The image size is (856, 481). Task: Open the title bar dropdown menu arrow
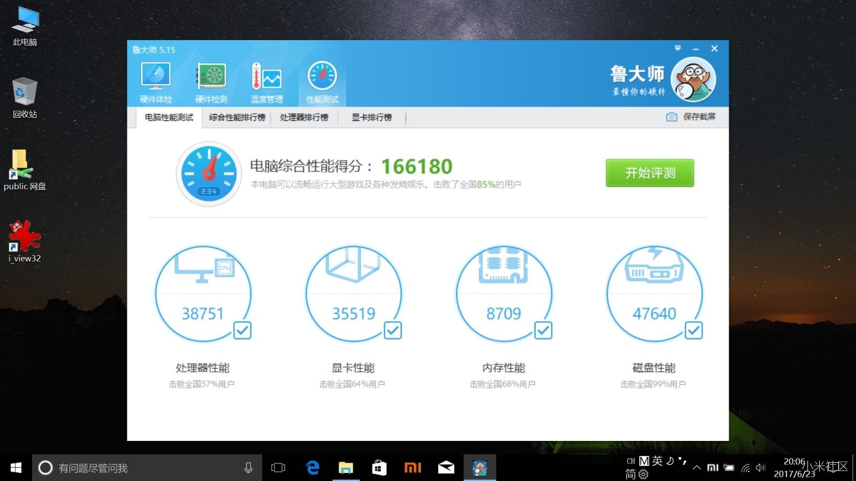[678, 48]
